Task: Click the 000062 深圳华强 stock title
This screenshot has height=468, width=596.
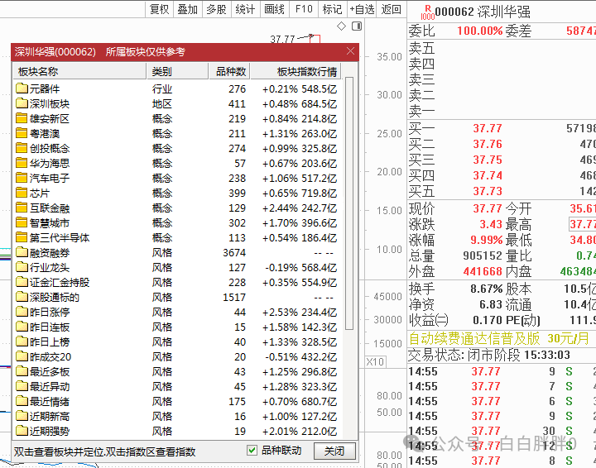Action: pyautogui.click(x=483, y=12)
